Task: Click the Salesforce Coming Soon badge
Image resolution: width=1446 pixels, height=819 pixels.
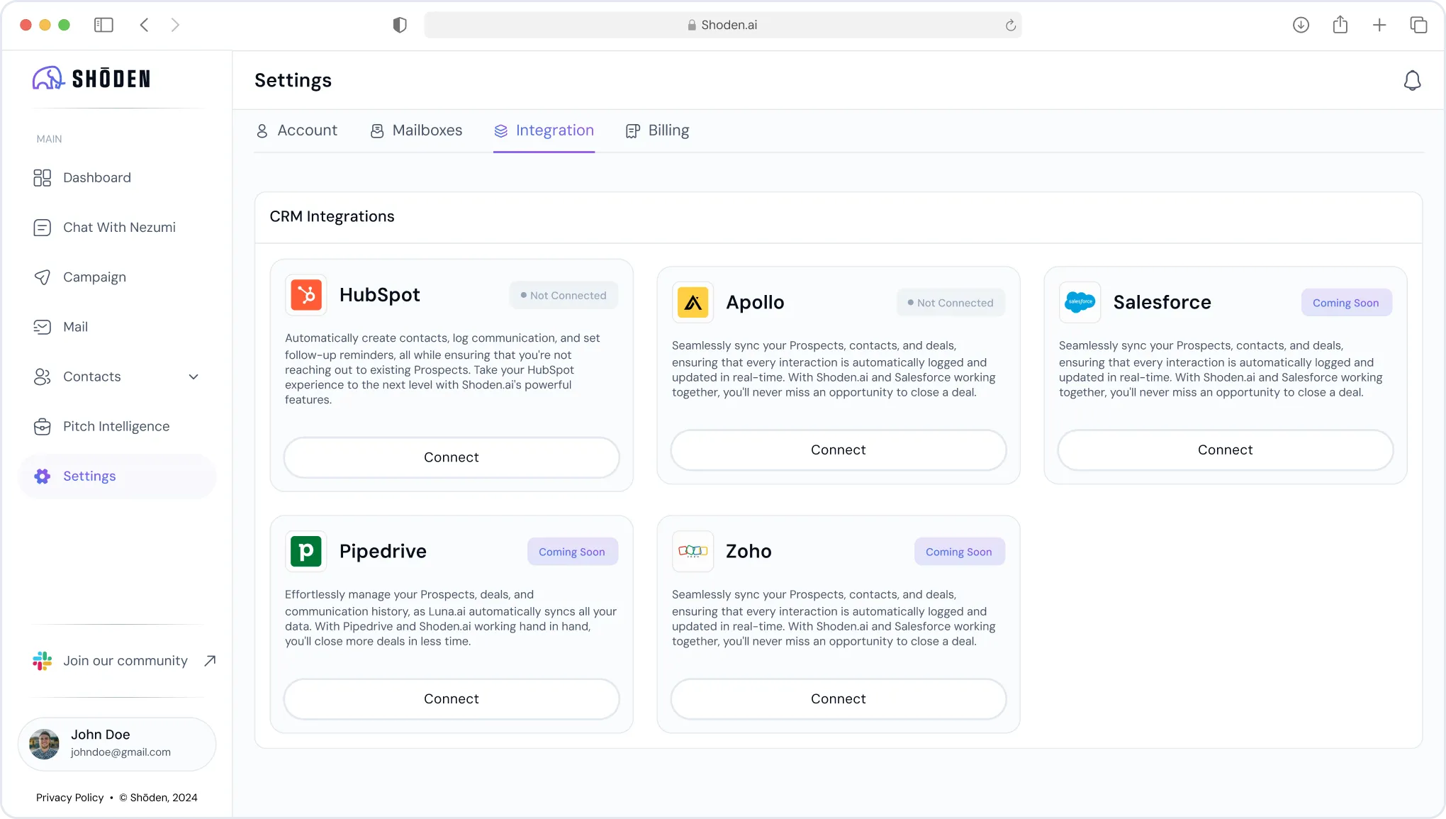Action: [x=1346, y=303]
